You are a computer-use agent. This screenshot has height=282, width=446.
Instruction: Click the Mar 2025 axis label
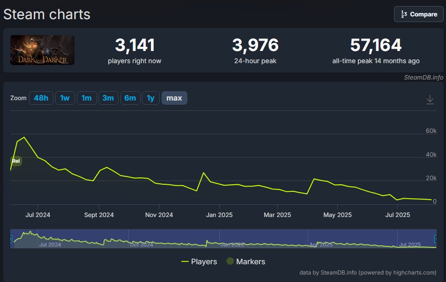(277, 215)
